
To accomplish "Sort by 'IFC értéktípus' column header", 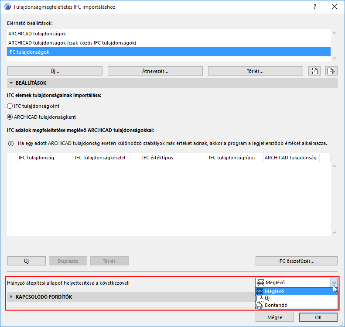I will click(x=169, y=158).
